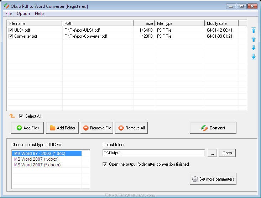Click the Add Folder button
261x198 pixels.
62,128
